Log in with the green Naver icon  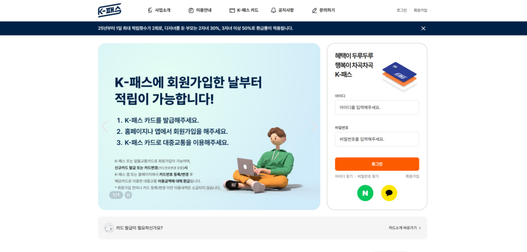point(365,193)
